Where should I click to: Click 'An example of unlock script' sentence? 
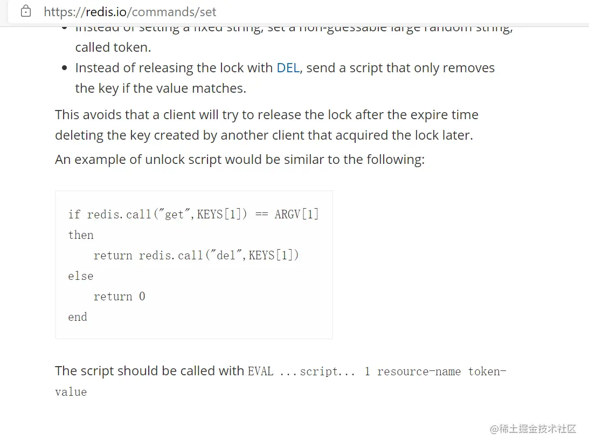pyautogui.click(x=239, y=160)
